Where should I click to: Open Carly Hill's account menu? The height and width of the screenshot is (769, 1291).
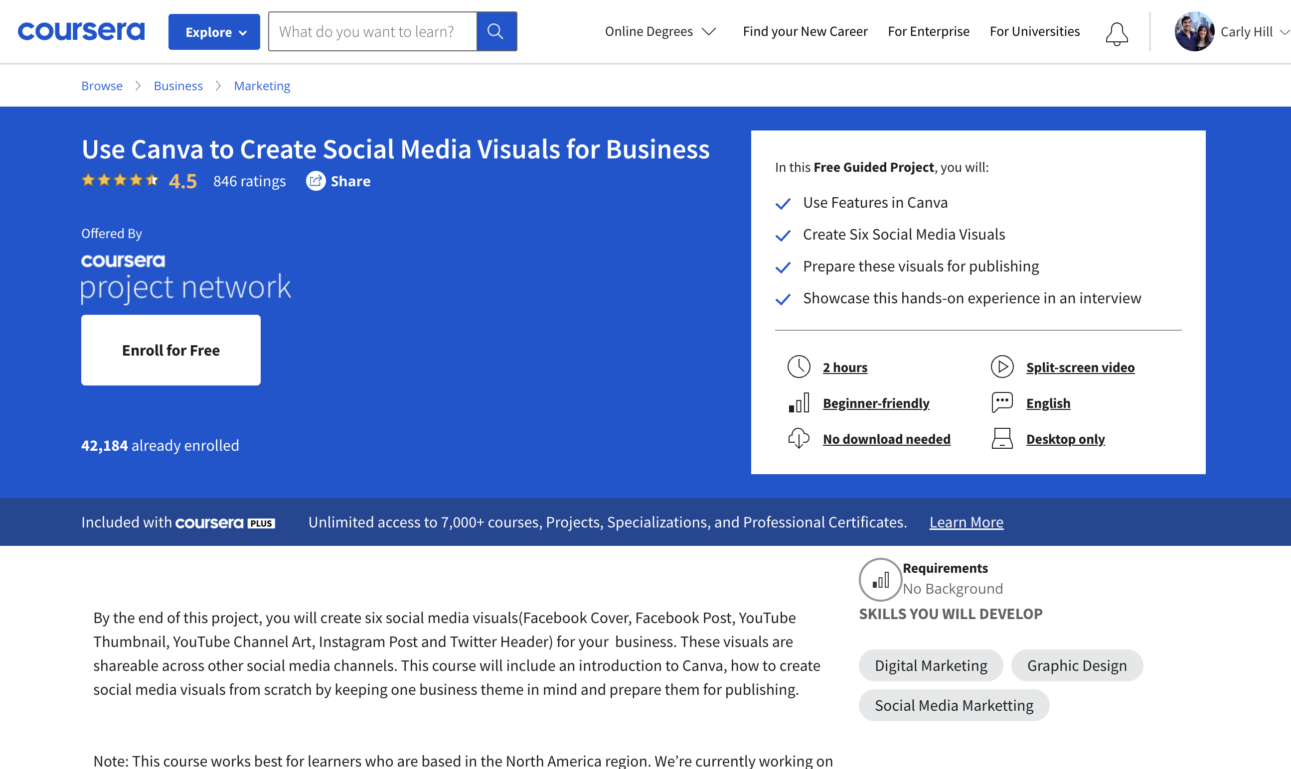click(x=1231, y=31)
